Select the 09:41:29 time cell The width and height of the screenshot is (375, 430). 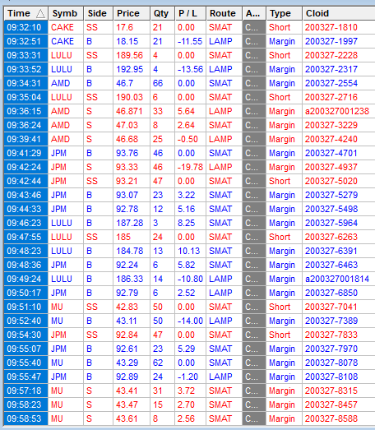point(26,153)
